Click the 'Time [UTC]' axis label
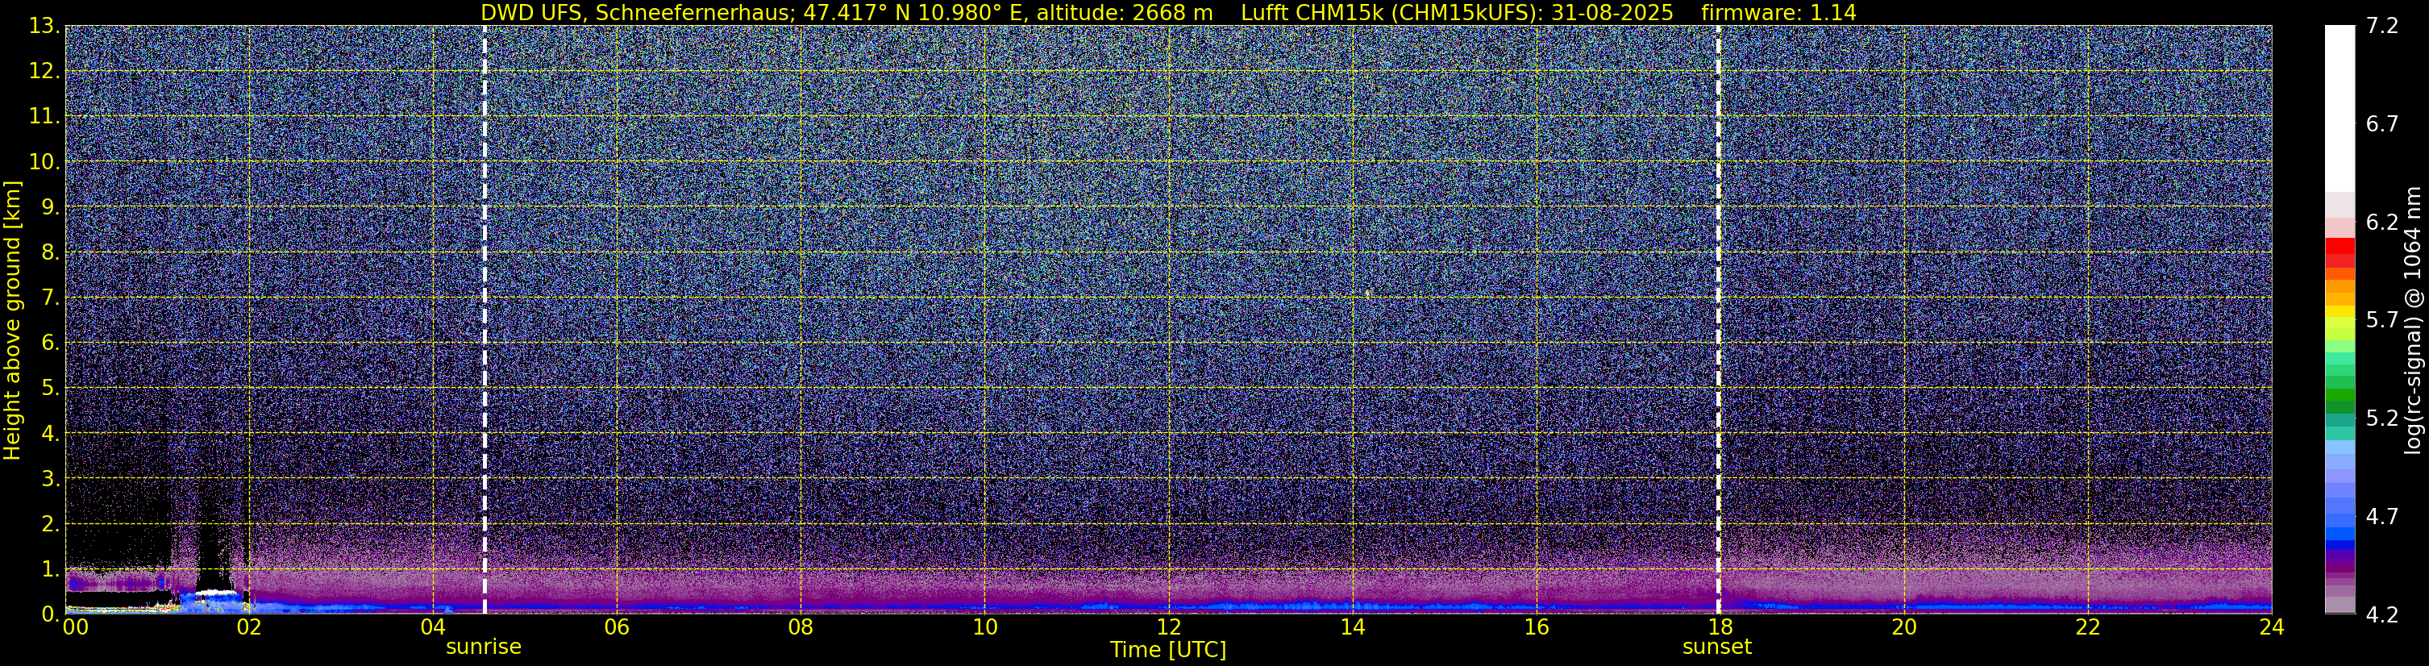The image size is (2429, 666). point(1168,649)
